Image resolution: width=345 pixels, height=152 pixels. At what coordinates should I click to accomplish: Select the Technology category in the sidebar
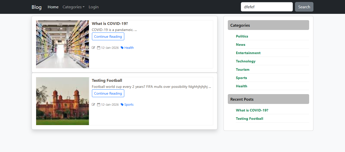245,61
